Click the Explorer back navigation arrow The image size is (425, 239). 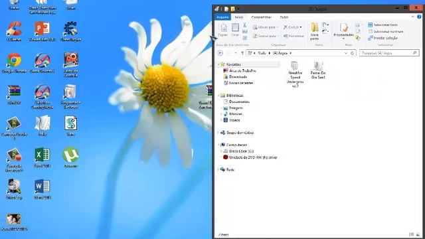pyautogui.click(x=220, y=53)
